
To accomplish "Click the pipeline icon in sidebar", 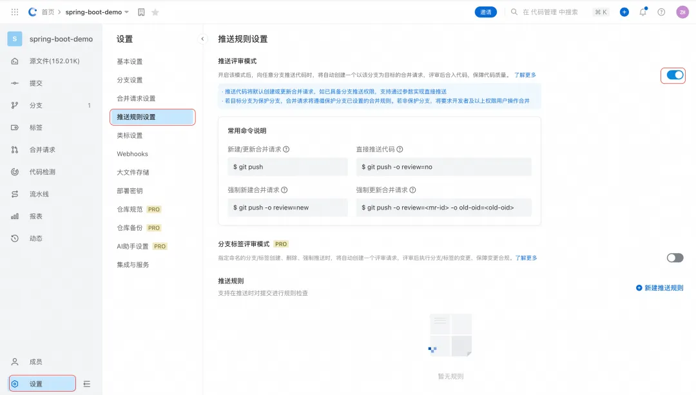I will [15, 194].
